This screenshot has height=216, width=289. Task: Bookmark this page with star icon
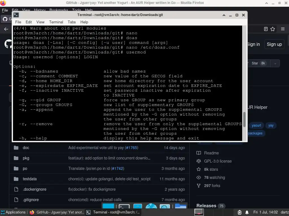(273, 29)
